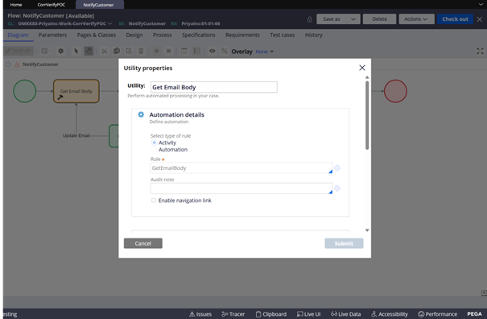Screen dimensions: 487x319
Task: Click the column swimlane layout icon
Action: click(x=184, y=51)
